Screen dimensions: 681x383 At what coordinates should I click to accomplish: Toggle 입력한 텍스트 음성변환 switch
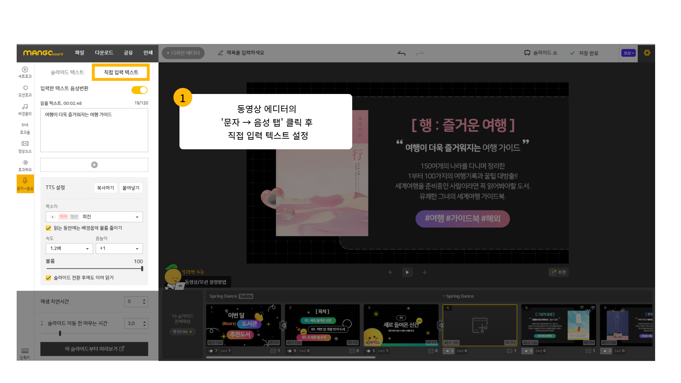coord(139,90)
